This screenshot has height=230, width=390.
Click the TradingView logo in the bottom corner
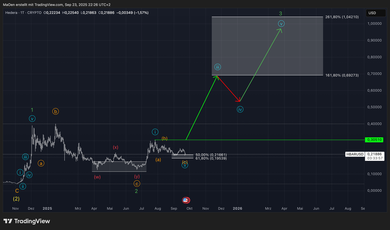[x=27, y=221]
